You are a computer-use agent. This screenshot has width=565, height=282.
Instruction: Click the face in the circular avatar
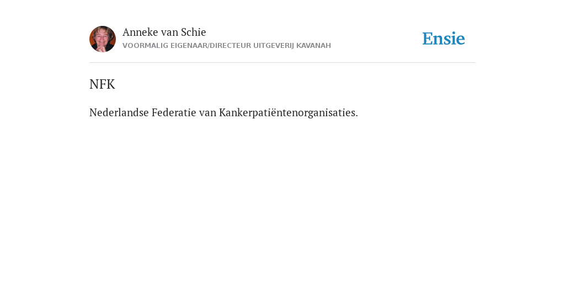(102, 37)
